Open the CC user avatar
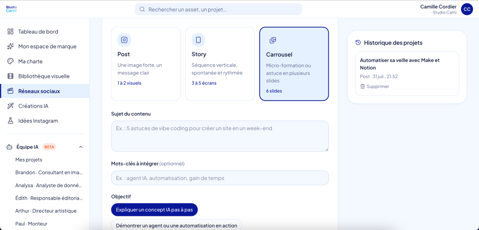 click(x=467, y=9)
